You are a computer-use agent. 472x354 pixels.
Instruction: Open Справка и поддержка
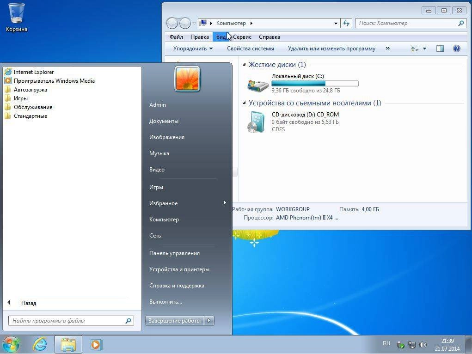point(177,285)
